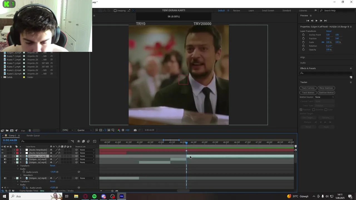Toggle constrain proportions link for Scale

point(323,42)
